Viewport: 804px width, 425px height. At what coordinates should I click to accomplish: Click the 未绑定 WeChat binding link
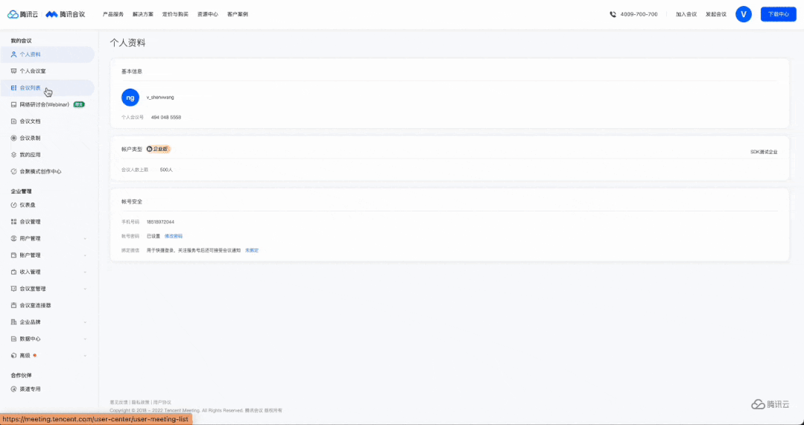(252, 250)
